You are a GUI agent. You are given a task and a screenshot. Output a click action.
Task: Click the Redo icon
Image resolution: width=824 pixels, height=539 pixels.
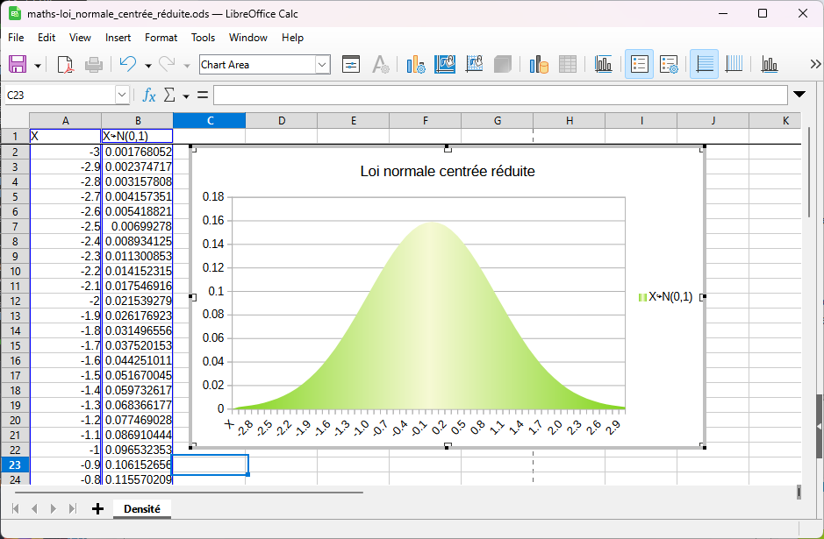(167, 65)
